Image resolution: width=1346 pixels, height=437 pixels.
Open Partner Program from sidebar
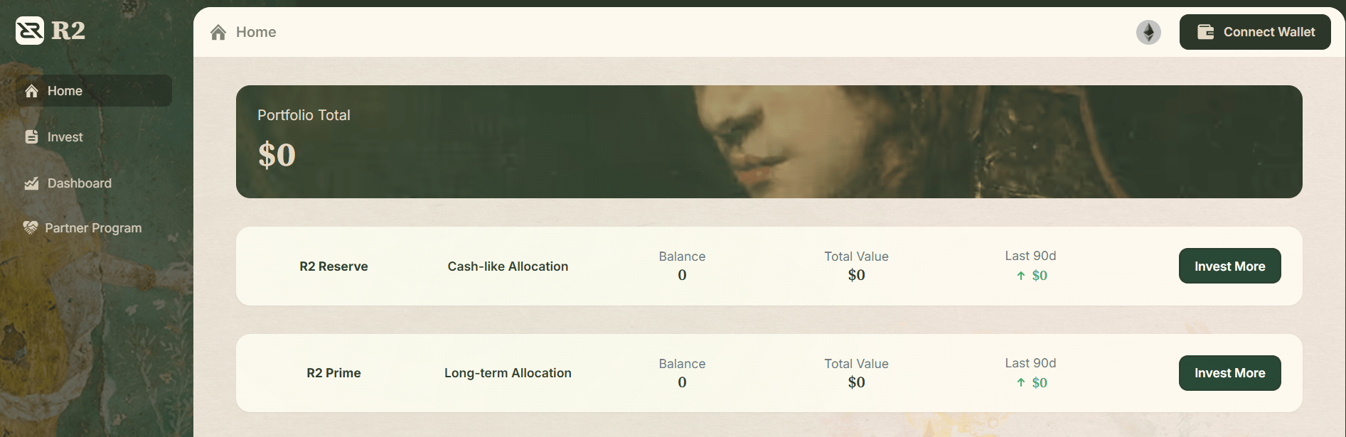coord(93,228)
